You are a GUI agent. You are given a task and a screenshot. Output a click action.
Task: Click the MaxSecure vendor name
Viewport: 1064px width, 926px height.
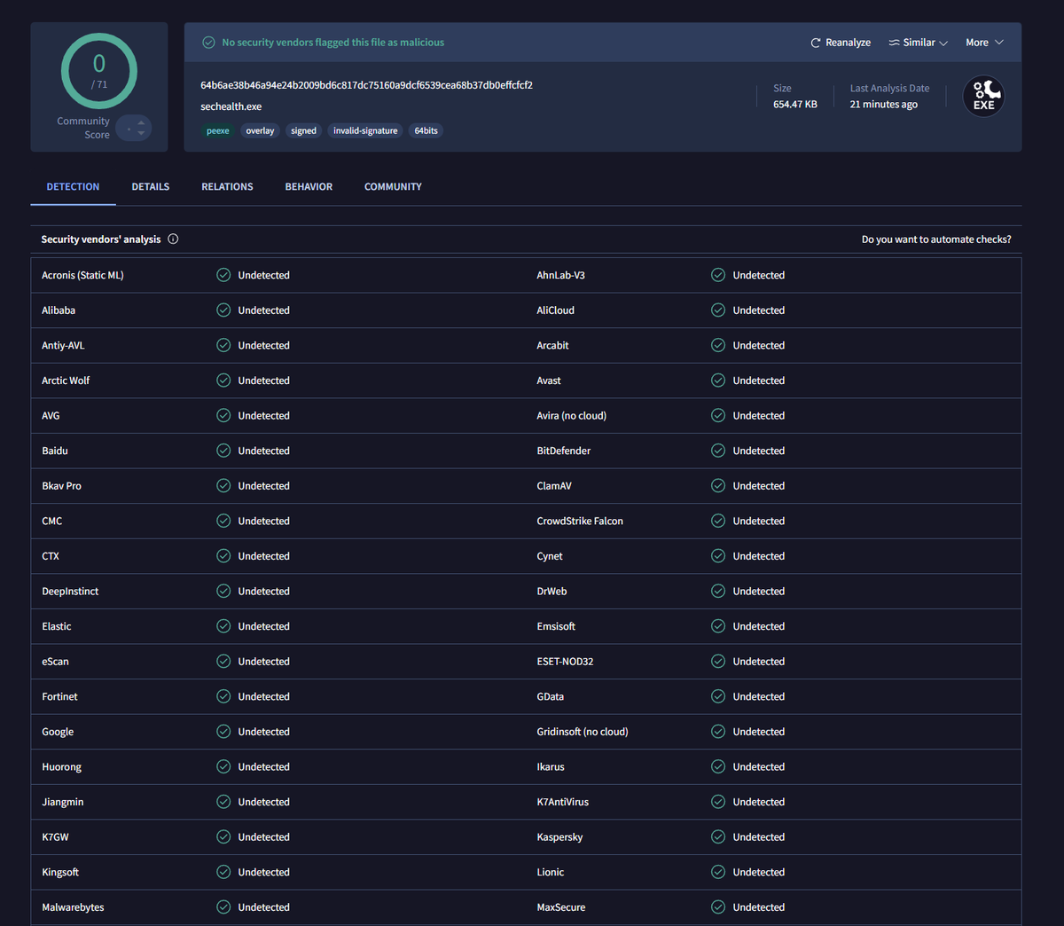[x=561, y=907]
